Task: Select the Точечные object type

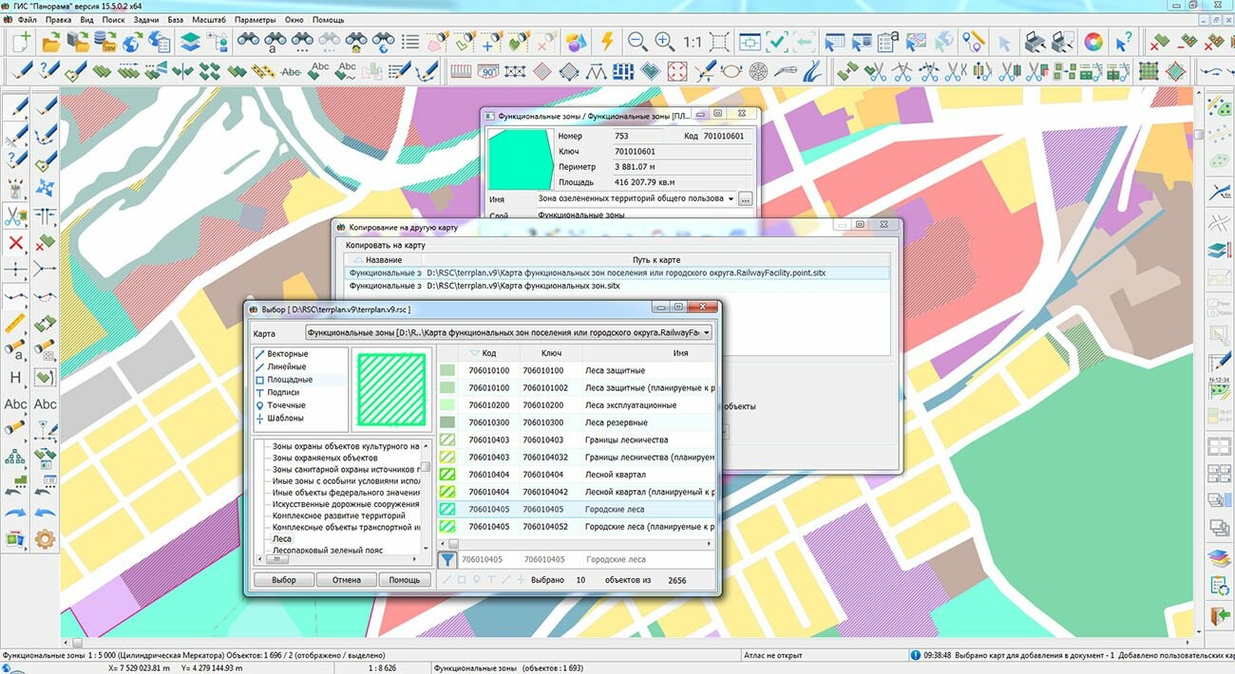Action: tap(286, 405)
